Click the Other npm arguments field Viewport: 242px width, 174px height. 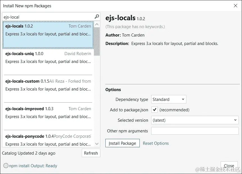(194, 131)
